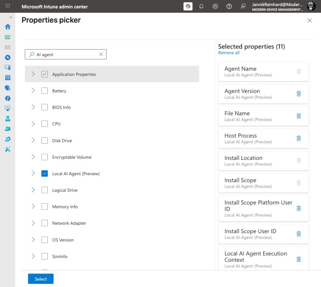The height and width of the screenshot is (287, 321).
Task: Check the SimInfo checkbox
Action: (45, 256)
